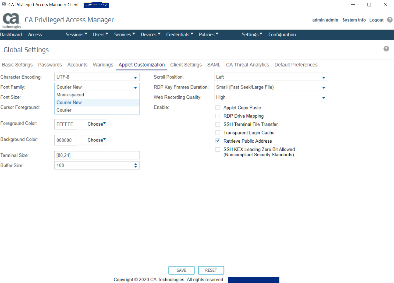Open the Credentials menu
The width and height of the screenshot is (394, 283).
[x=179, y=35]
